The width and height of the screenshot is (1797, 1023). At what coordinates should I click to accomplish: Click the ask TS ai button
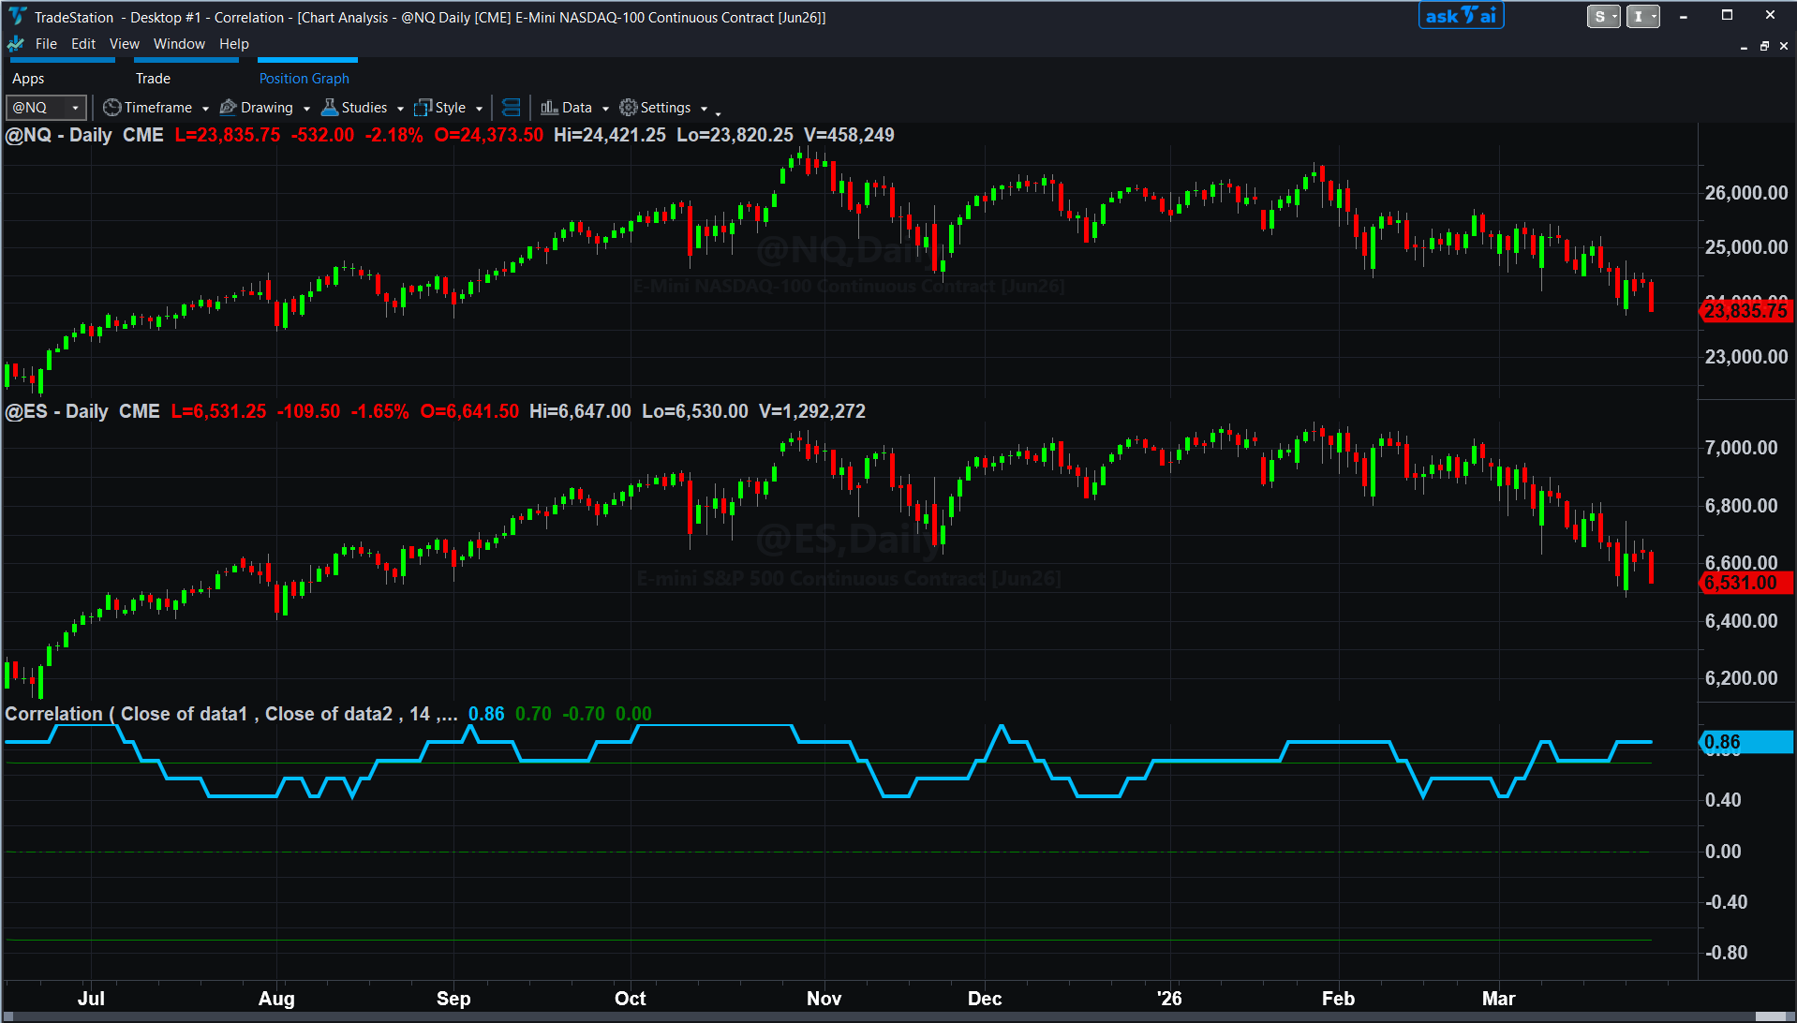(x=1461, y=16)
